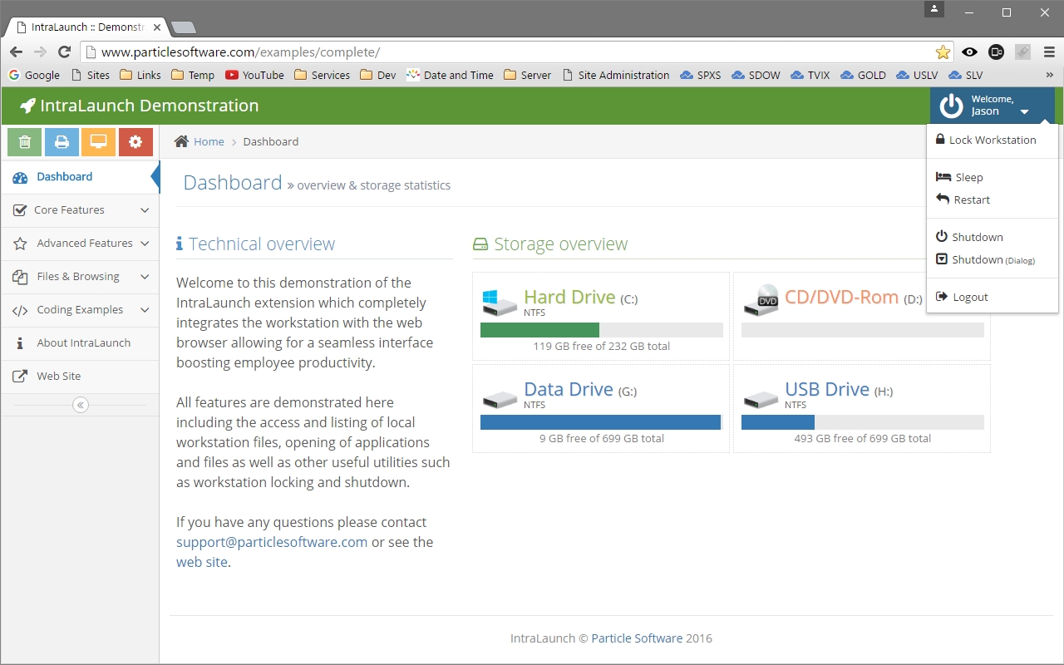Click the red settings gear button
The image size is (1064, 665).
coord(135,142)
